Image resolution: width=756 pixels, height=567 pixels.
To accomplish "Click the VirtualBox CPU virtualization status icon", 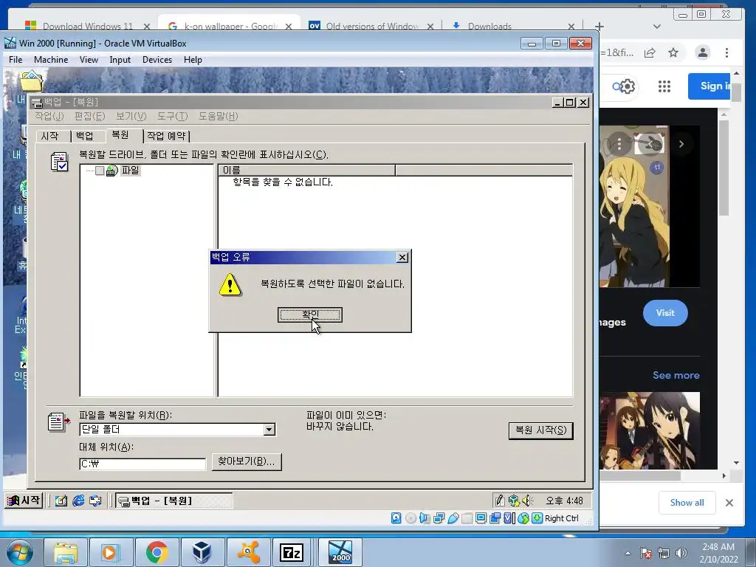I will click(x=509, y=518).
